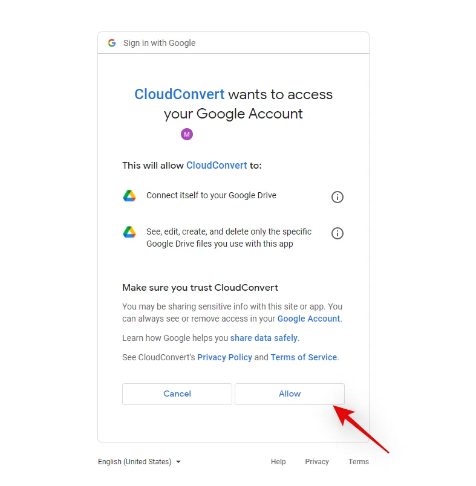
Task: Click the Allow button
Action: 290,394
